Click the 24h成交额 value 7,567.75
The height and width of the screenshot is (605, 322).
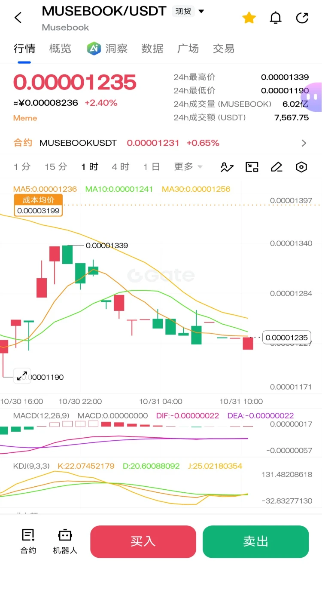pos(292,117)
